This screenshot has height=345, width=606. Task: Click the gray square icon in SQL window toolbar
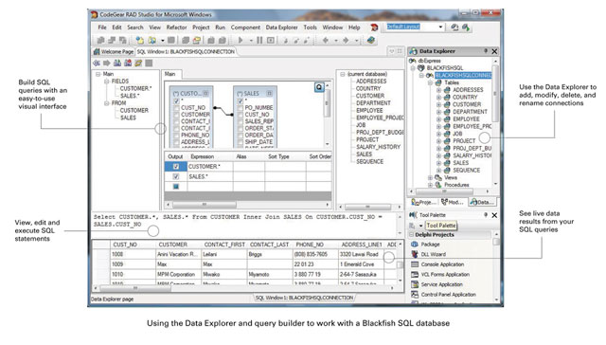pyautogui.click(x=149, y=63)
